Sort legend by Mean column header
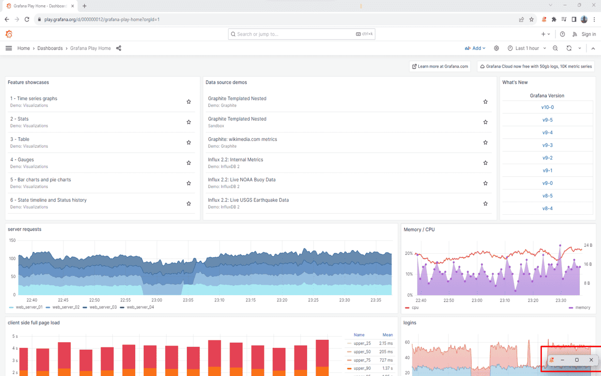601x376 pixels. 387,335
